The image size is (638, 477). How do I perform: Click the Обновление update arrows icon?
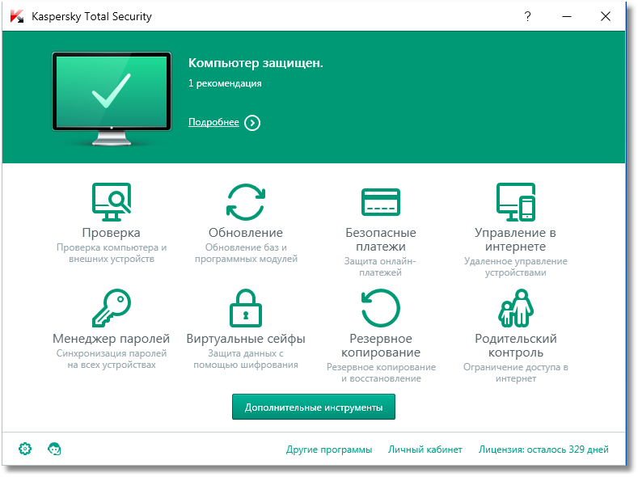tap(246, 202)
